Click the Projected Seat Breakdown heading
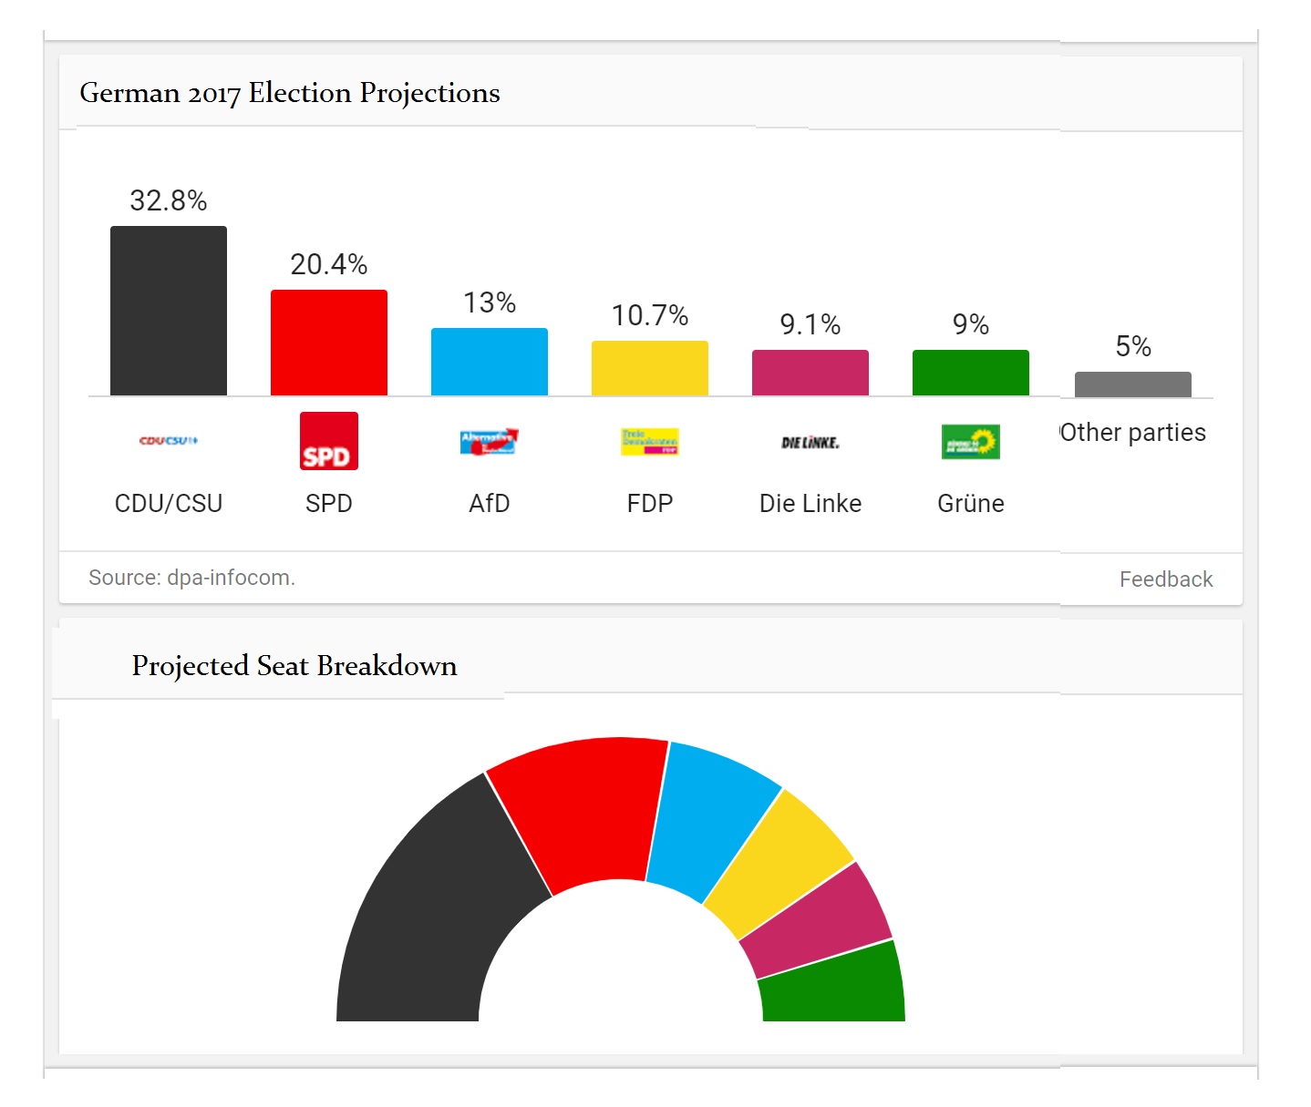1311x1107 pixels. click(x=294, y=666)
